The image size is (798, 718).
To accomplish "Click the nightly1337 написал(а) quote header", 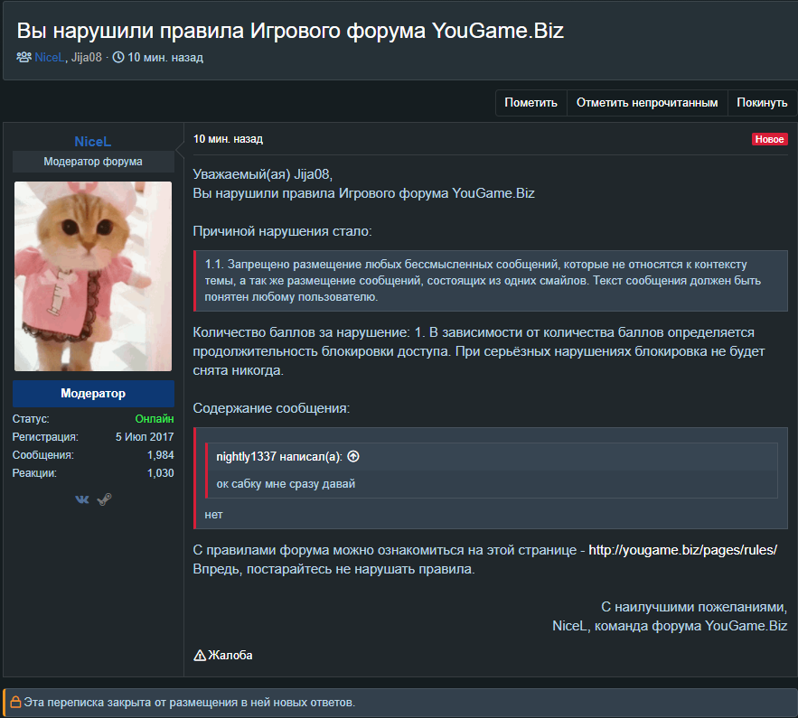I will pos(279,457).
